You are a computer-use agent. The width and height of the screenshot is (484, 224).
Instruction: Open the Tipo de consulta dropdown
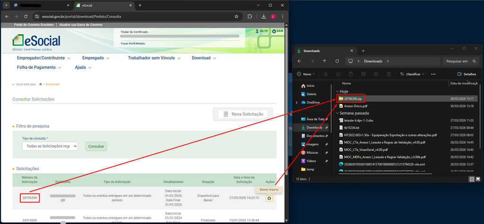point(50,146)
